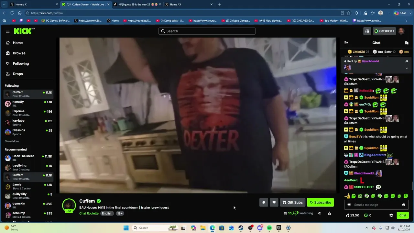Open a new browser tab
Viewport: 414px width, 233px height.
[x=219, y=5]
